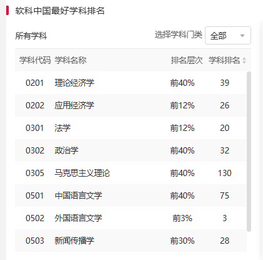Open the 外国语言文学 subject entry
263x260 pixels.
(x=78, y=218)
